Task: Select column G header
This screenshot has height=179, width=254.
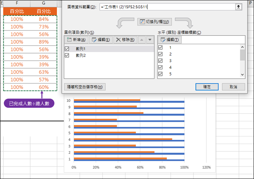Action: (43, 3)
